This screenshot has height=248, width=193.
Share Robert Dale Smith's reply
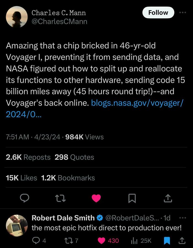click(x=182, y=241)
